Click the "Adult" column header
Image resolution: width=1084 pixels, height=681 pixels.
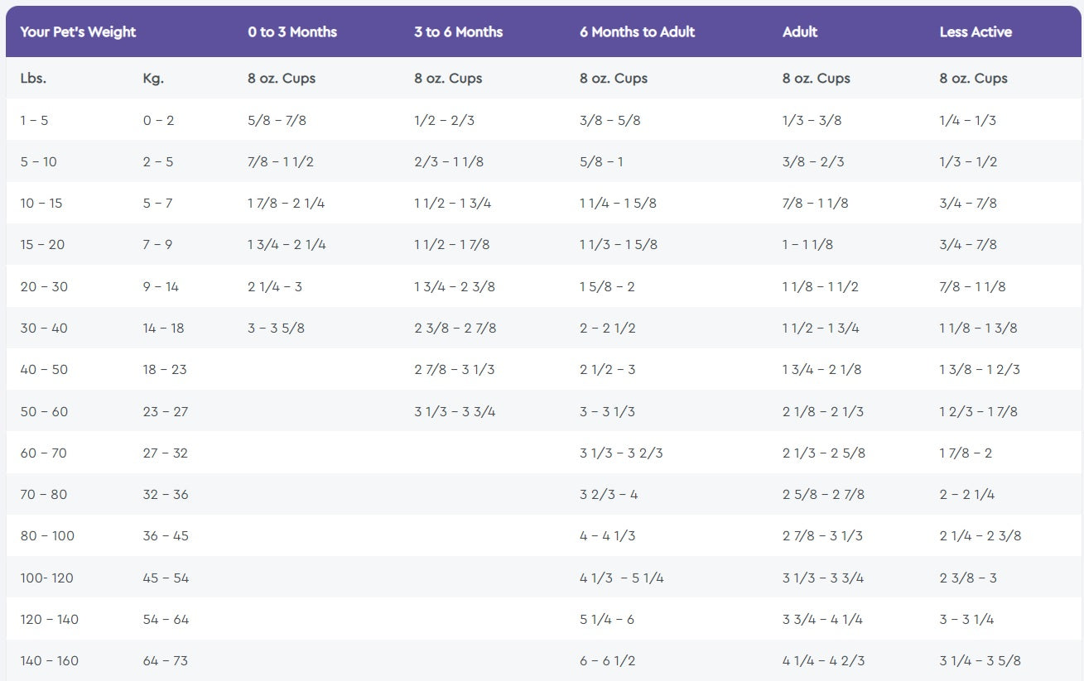[x=799, y=32]
